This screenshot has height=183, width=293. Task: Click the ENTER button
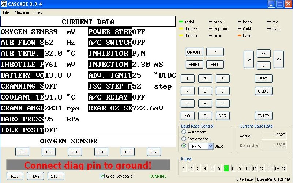point(263,116)
